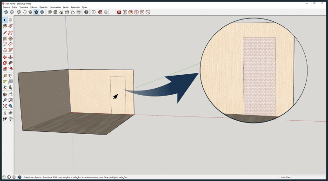Choose the Dimension tool

10,76
